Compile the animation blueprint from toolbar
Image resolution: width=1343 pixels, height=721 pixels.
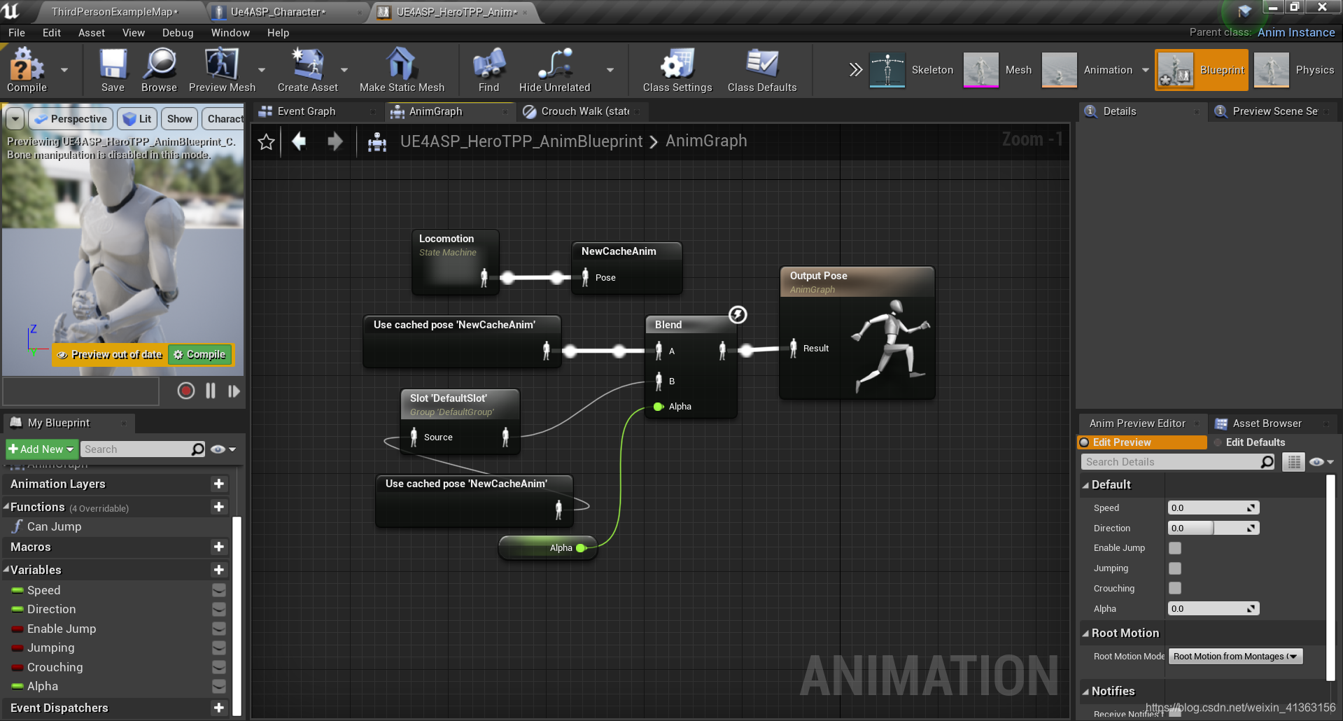pyautogui.click(x=27, y=69)
